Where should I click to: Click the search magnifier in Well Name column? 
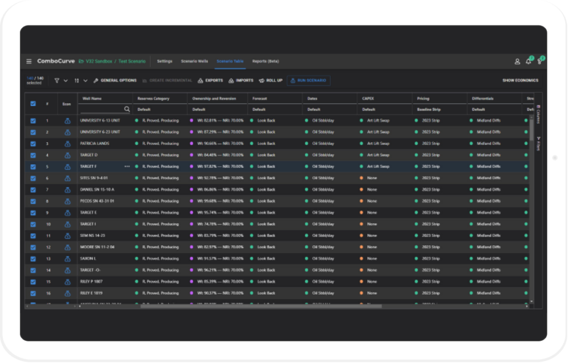point(127,109)
